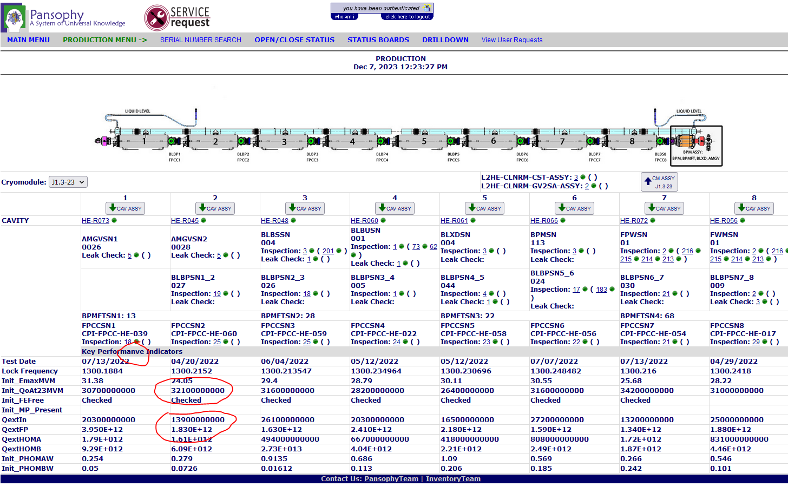
Task: Click the CM ASSY J1.3-23 up-arrow button
Action: (x=659, y=182)
